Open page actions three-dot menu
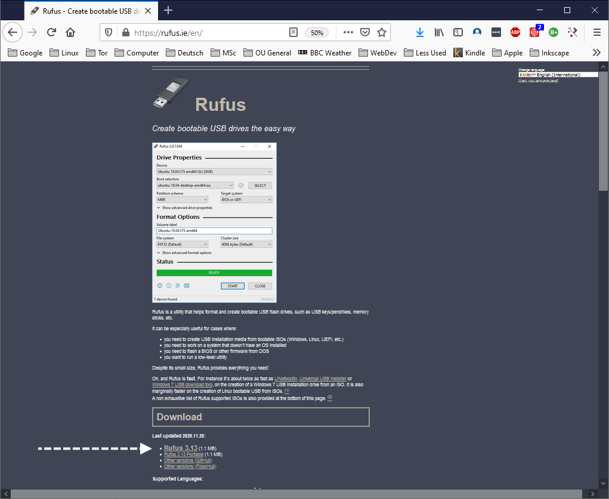The height and width of the screenshot is (499, 609). point(348,33)
